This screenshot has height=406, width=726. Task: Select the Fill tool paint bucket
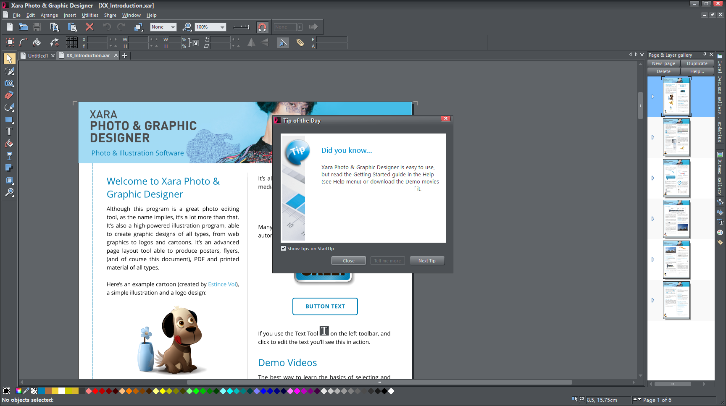9,144
